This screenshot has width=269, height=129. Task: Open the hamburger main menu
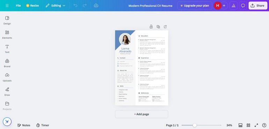coord(7,6)
